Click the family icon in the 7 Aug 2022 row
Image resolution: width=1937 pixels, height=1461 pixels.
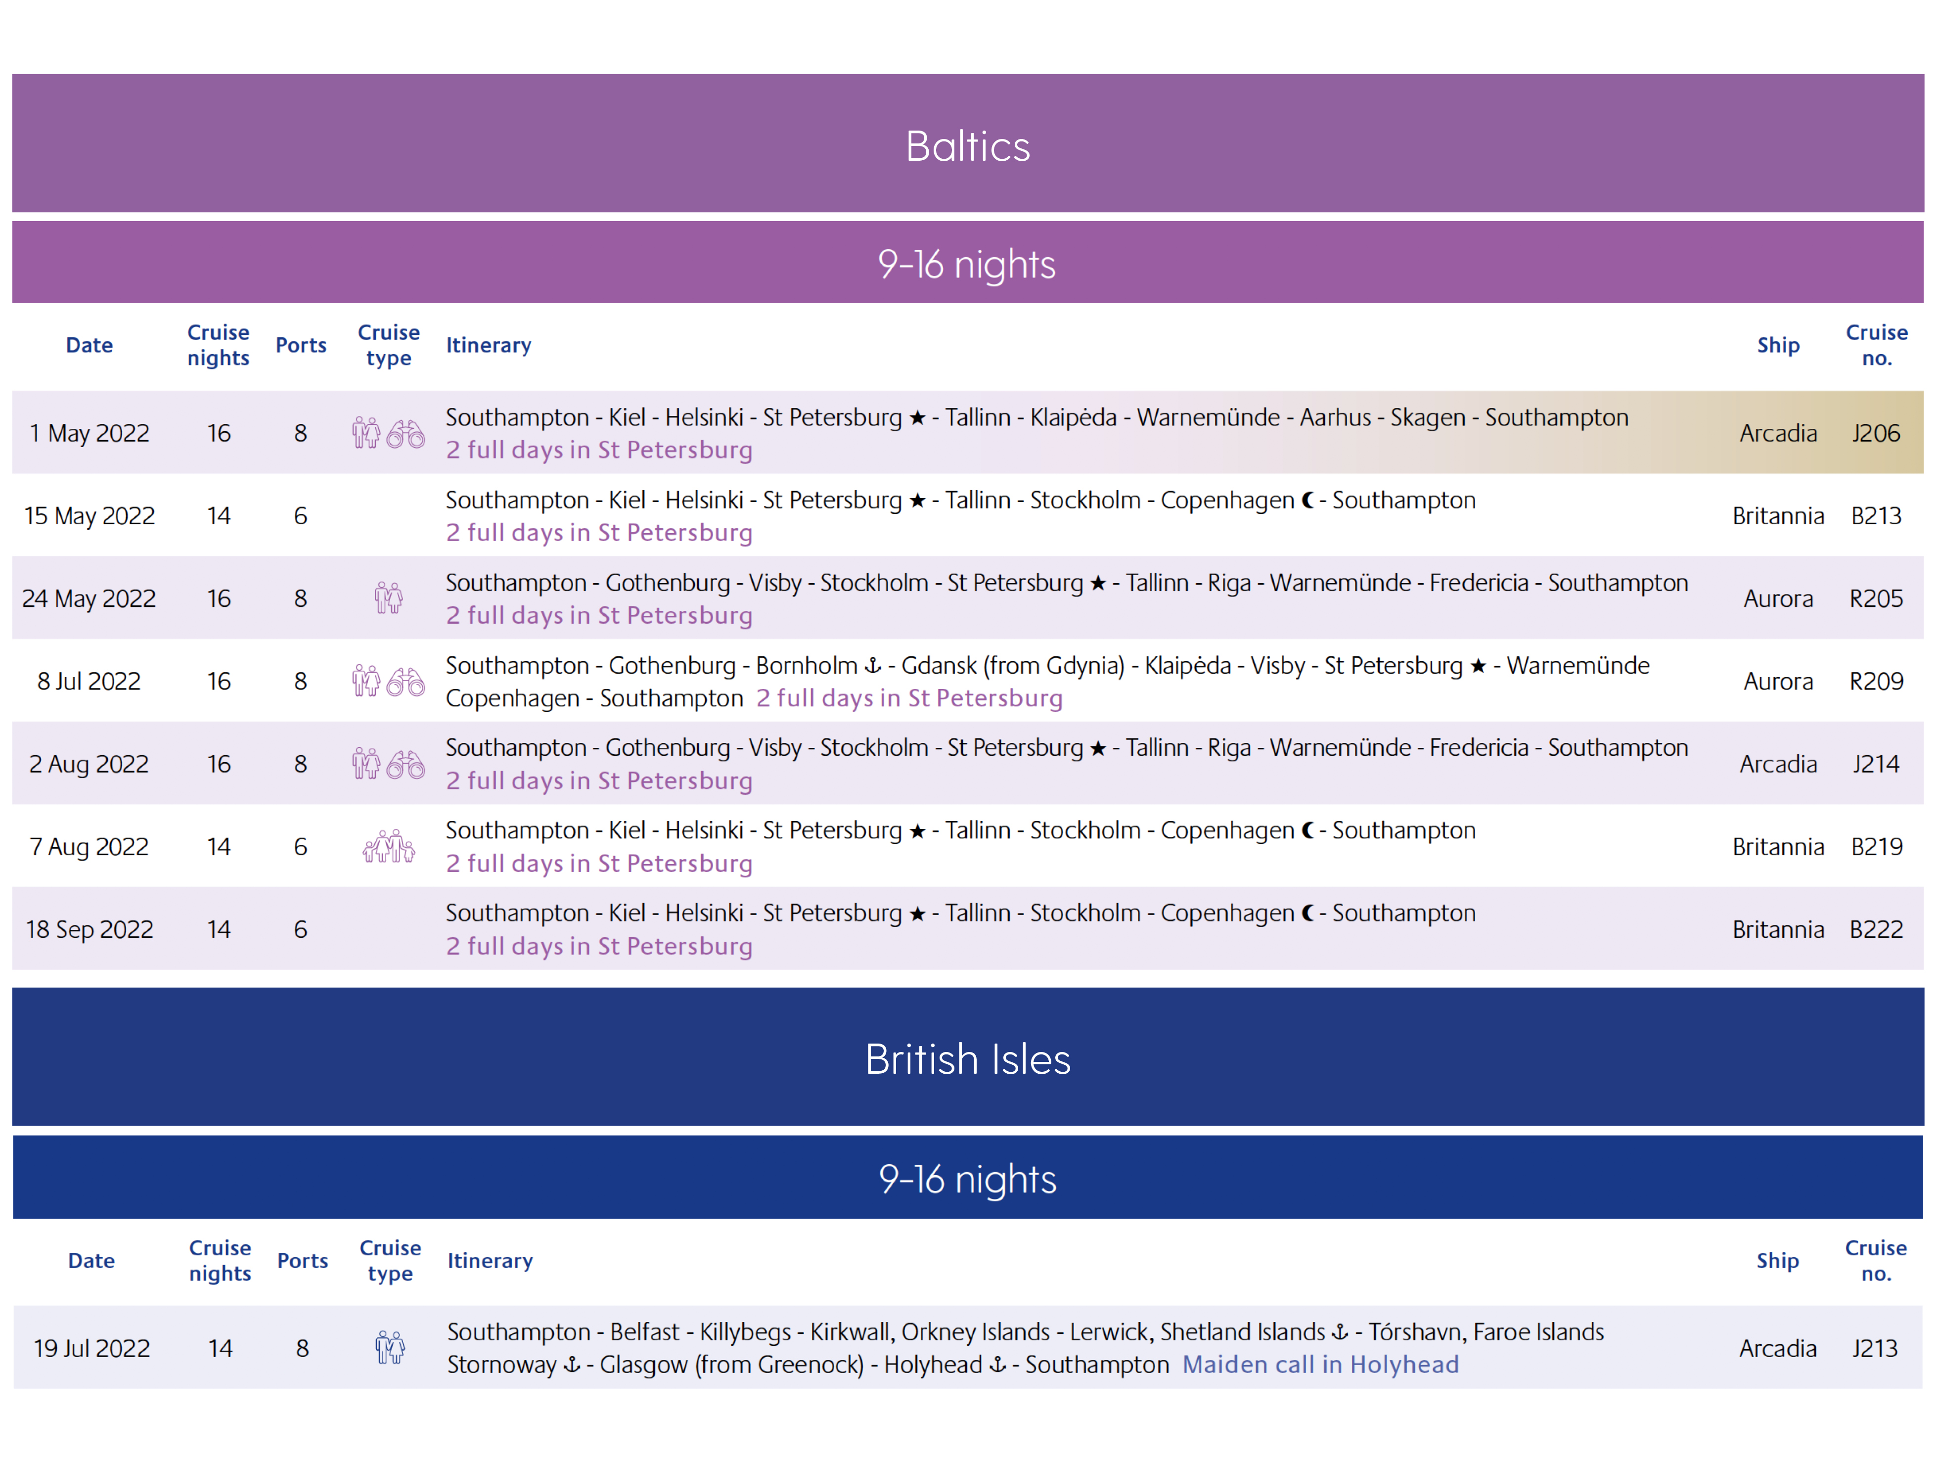(x=389, y=846)
